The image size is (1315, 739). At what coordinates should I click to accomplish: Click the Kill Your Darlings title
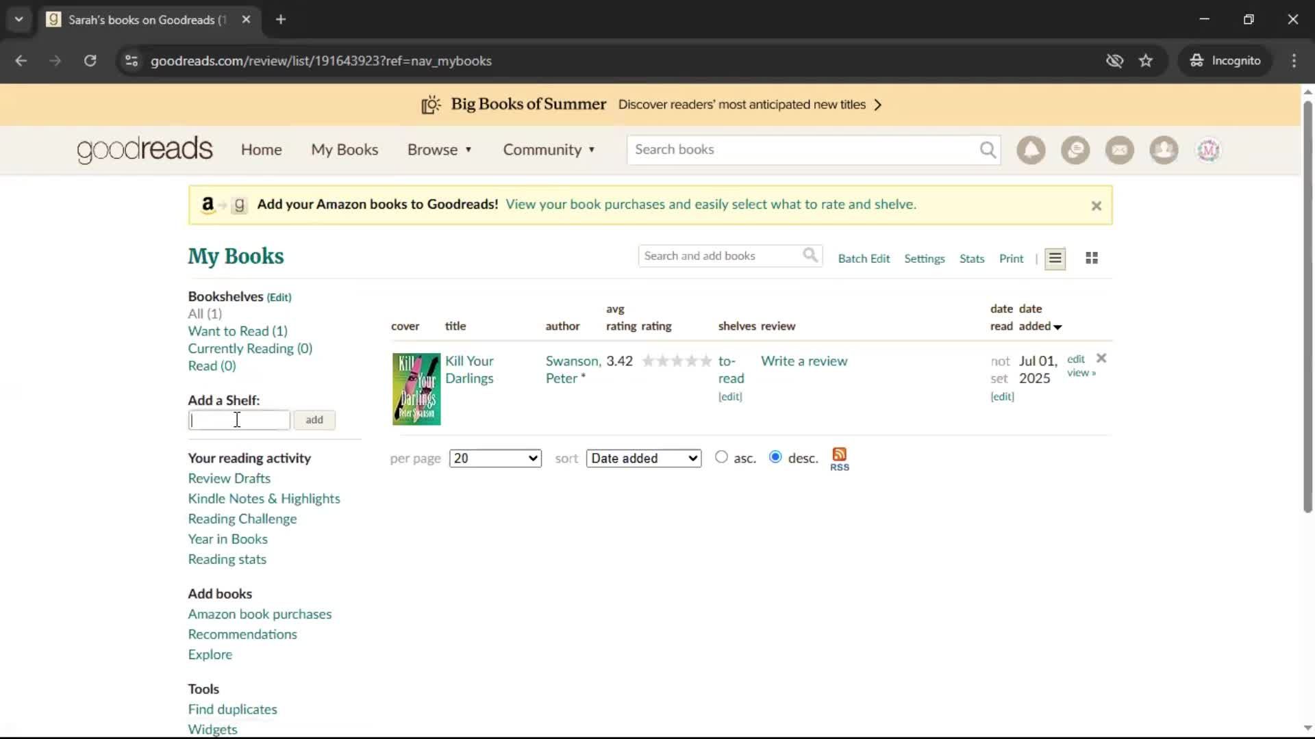(x=469, y=369)
